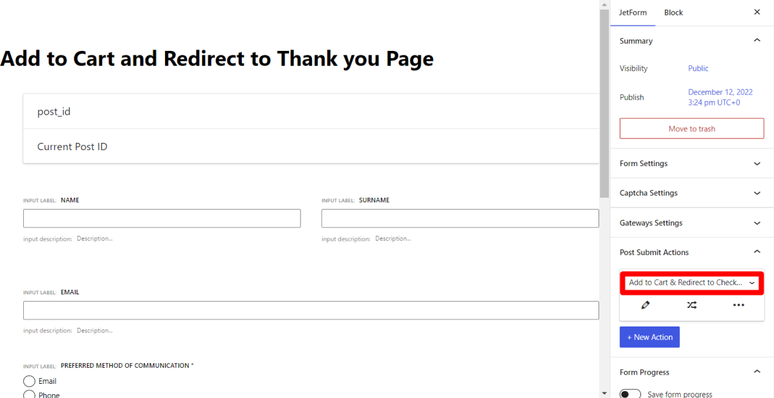Viewport: 774px width, 398px height.
Task: Enable the Save form progress toggle
Action: (630, 393)
